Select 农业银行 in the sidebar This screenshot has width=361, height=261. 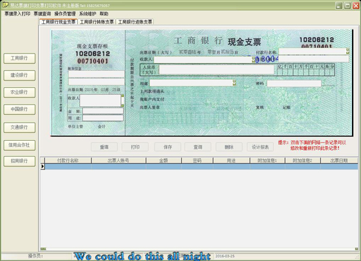click(x=19, y=92)
